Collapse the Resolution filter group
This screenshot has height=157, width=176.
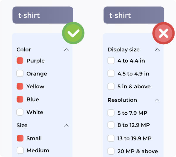(157, 100)
